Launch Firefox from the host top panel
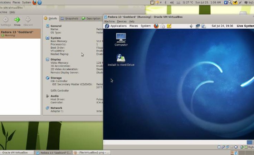Screen dimensions: 254x155 pos(34,2)
